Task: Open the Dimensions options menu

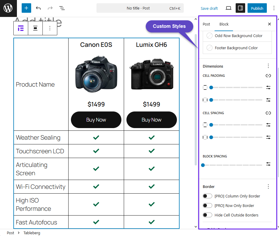Action: pyautogui.click(x=268, y=66)
